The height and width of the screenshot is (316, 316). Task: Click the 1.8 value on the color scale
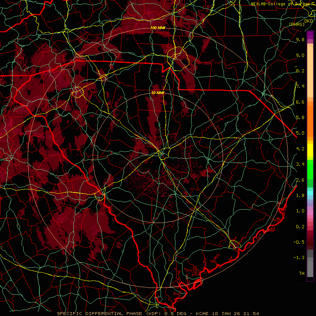[300, 196]
